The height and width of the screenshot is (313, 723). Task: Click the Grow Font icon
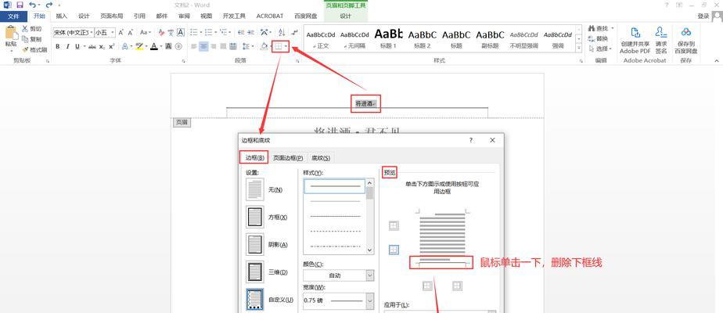(120, 32)
